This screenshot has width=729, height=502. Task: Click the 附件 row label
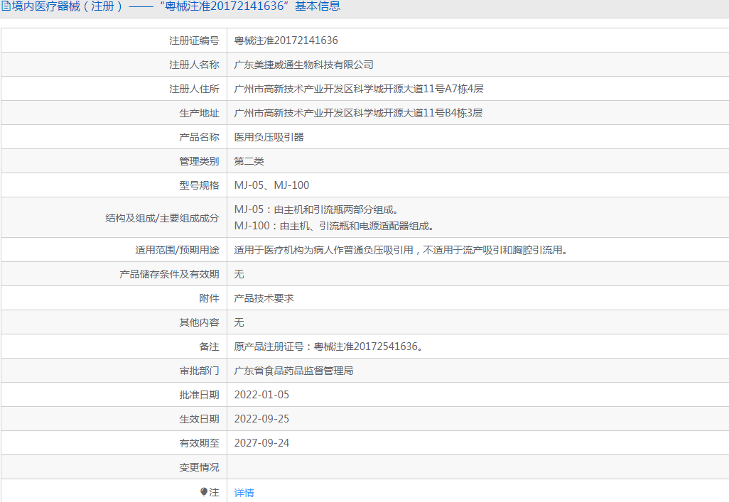(209, 298)
